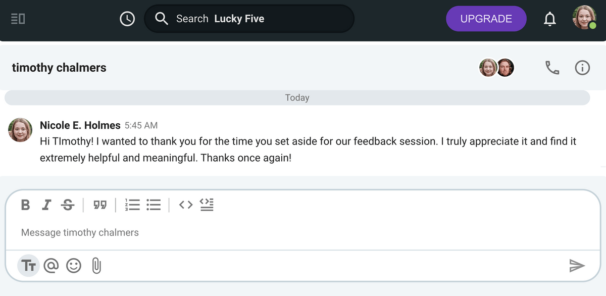Click the UPGRADE button

pyautogui.click(x=486, y=18)
